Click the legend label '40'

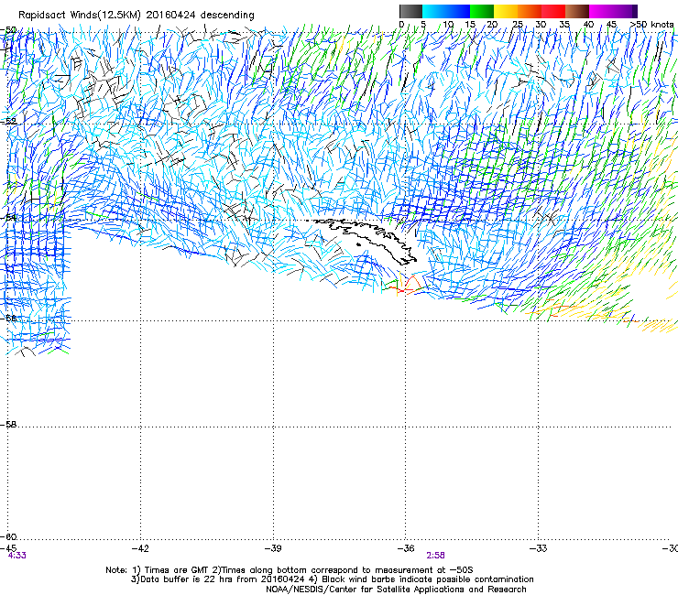pos(588,24)
